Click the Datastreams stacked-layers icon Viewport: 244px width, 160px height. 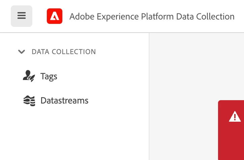[x=29, y=101]
